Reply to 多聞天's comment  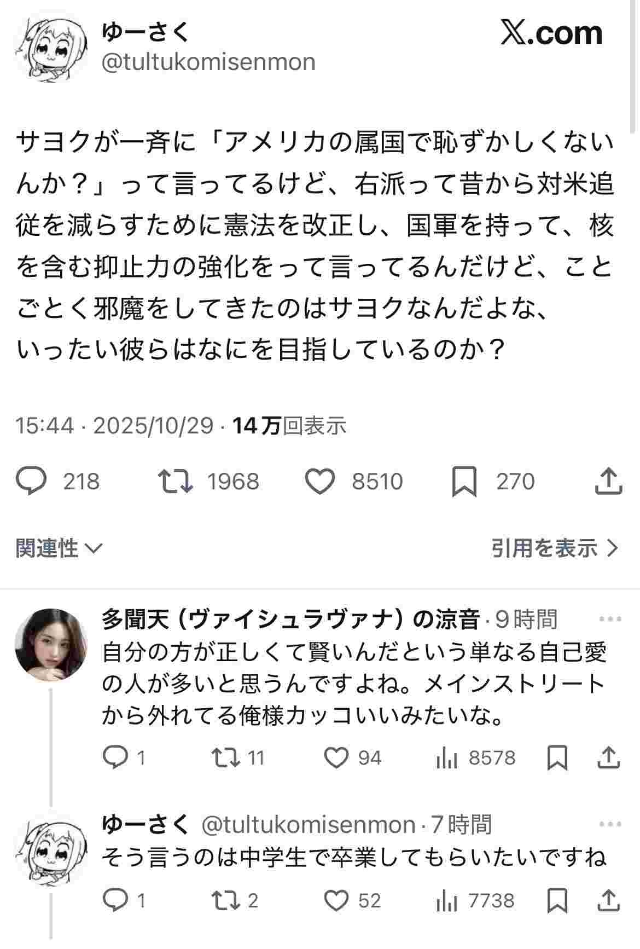point(115,758)
